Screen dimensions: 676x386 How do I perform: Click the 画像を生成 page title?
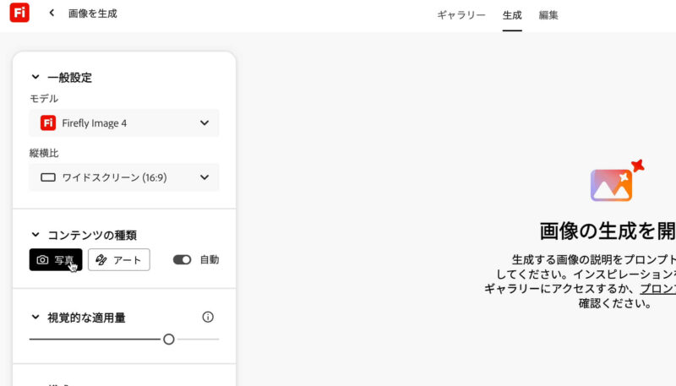[x=93, y=14]
